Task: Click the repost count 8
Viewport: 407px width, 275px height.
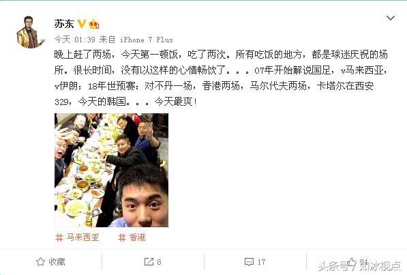Action: [x=159, y=262]
